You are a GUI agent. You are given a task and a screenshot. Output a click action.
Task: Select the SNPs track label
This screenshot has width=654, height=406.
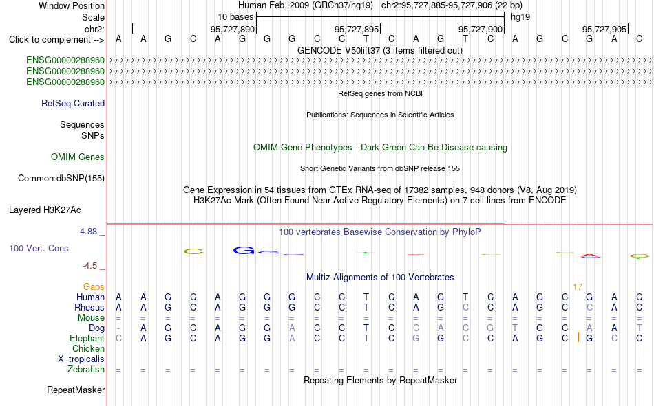click(93, 136)
